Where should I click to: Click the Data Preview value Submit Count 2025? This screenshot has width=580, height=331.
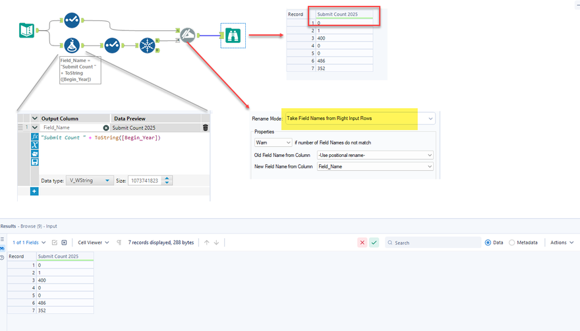[134, 128]
